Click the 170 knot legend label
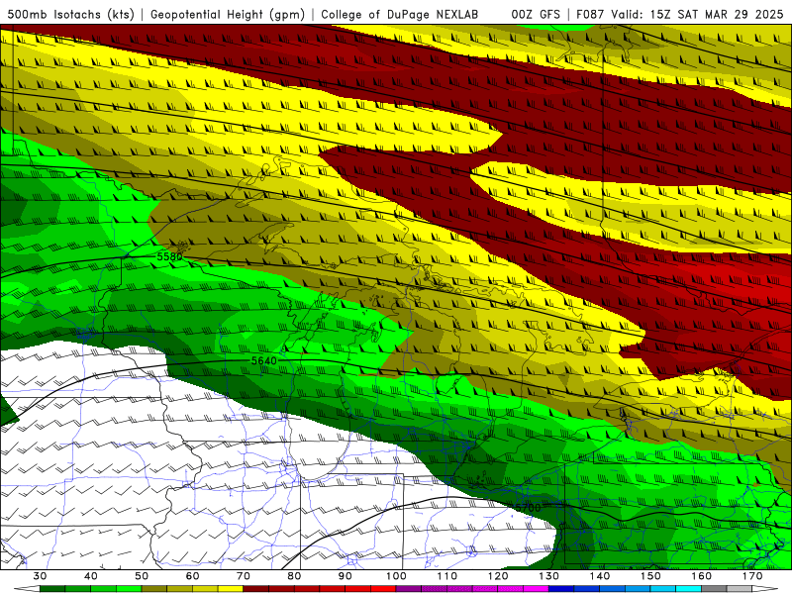 point(752,576)
